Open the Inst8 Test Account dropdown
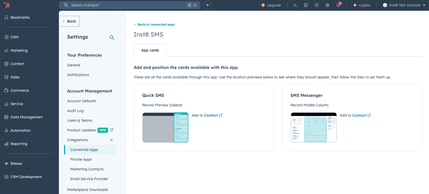 pos(404,5)
